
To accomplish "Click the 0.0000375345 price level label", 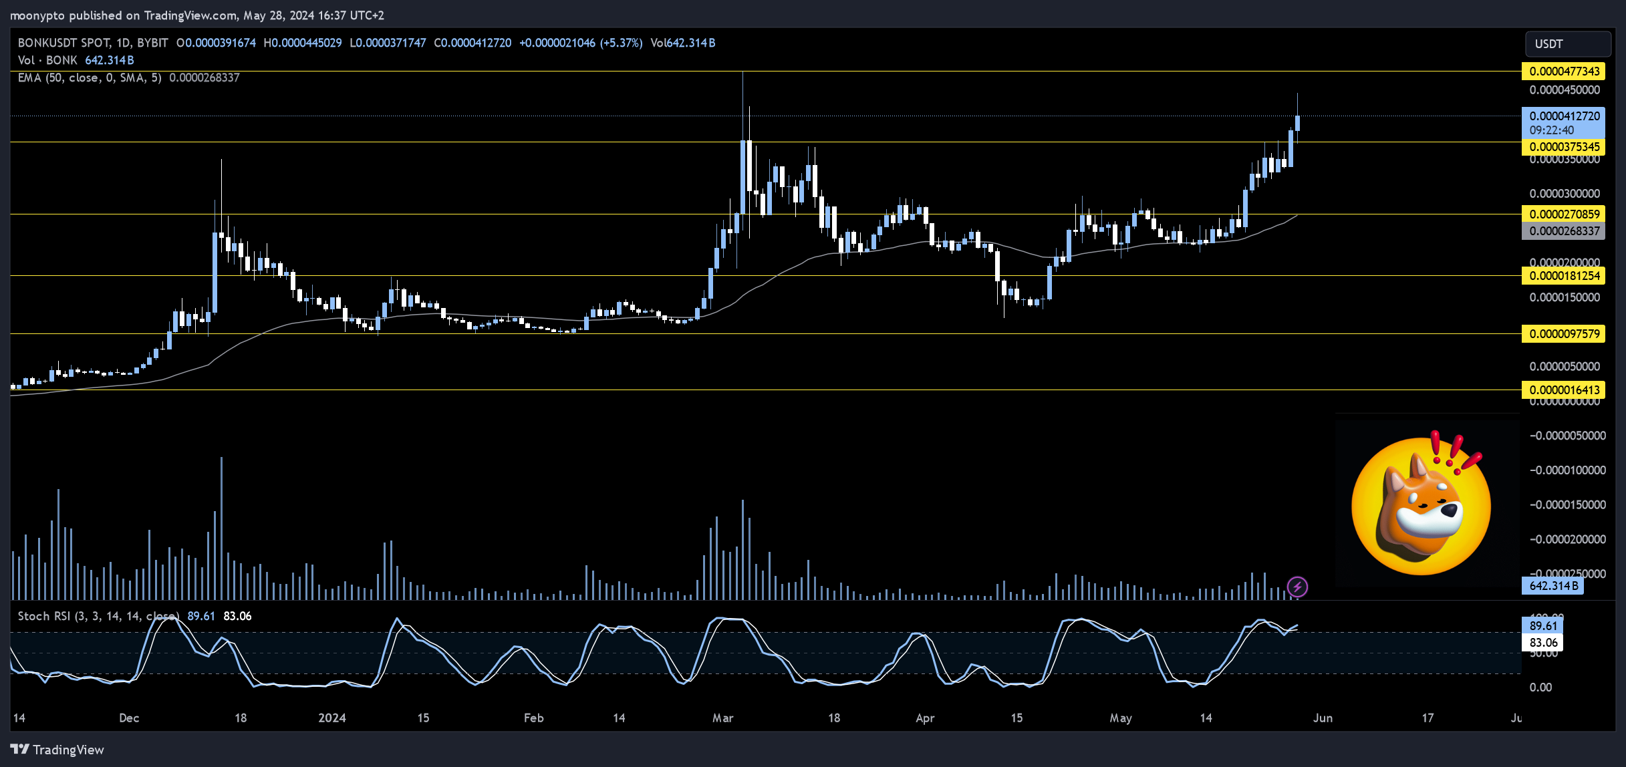I will click(x=1564, y=147).
